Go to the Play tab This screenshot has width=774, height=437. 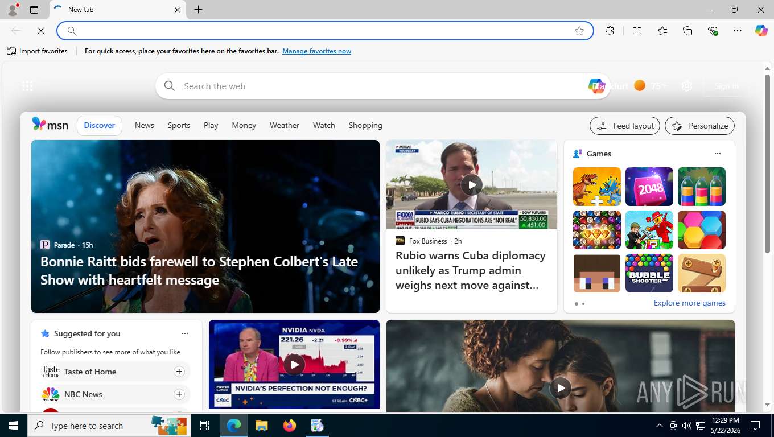211,125
